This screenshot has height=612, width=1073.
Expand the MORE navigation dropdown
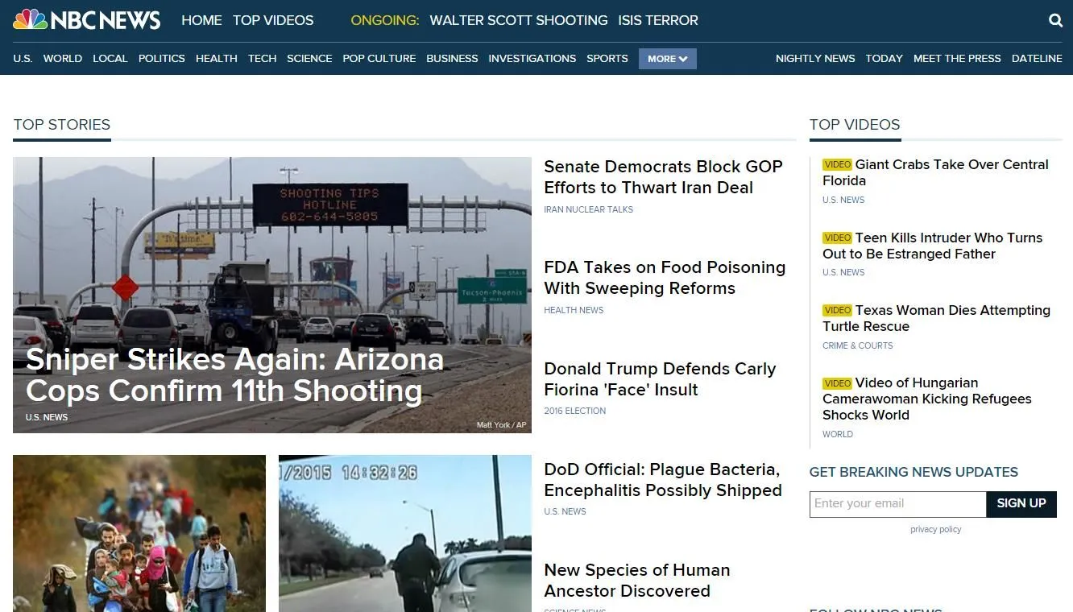point(667,58)
